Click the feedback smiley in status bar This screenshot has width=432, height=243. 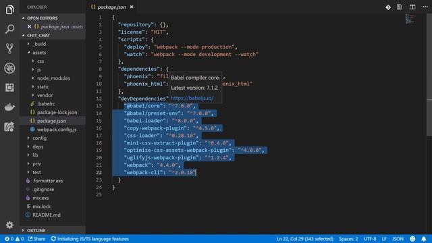pos(412,239)
